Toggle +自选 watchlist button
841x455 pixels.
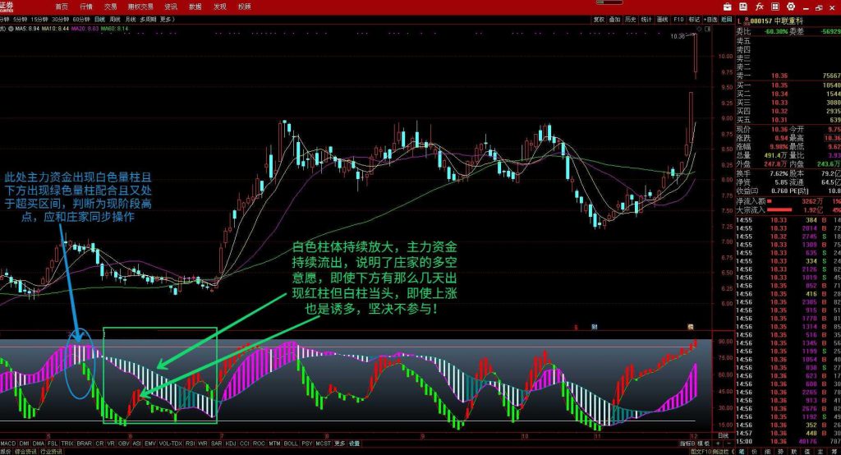tap(710, 18)
